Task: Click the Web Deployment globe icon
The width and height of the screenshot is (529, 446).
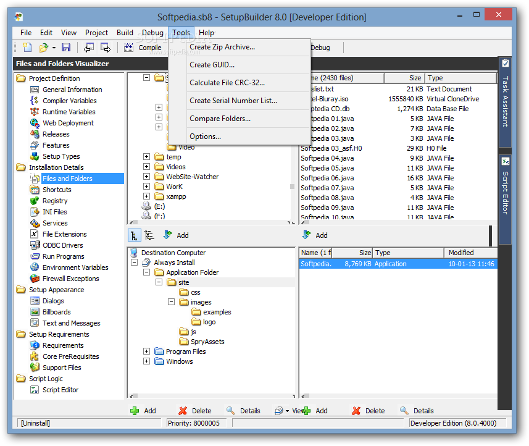Action: tap(35, 123)
